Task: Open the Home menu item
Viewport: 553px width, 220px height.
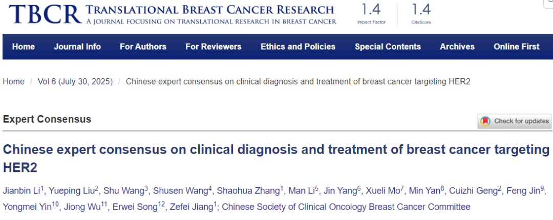Action: pyautogui.click(x=24, y=47)
